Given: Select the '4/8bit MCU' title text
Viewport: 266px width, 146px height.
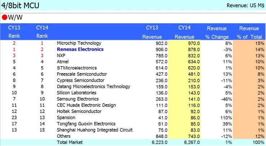Looking at the screenshot, I should click(20, 5).
